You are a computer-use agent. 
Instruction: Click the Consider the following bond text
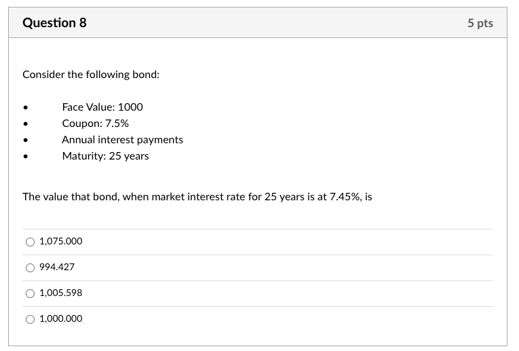[91, 75]
